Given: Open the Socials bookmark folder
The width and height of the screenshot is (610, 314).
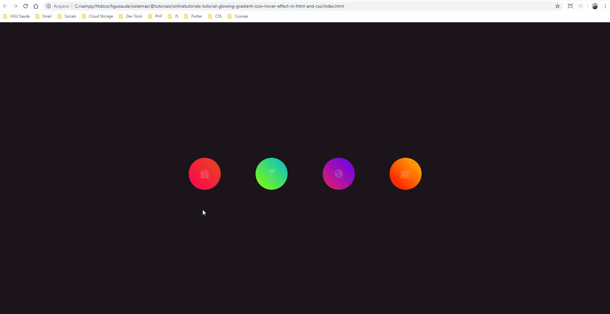Looking at the screenshot, I should 67,16.
